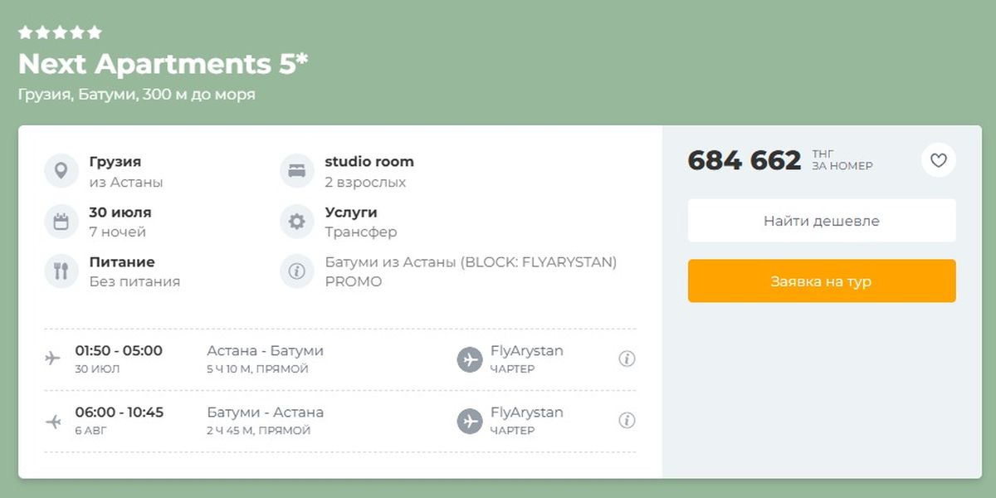Open info icon for Батуми - Астана flight
Image resolution: width=996 pixels, height=498 pixels.
(627, 420)
